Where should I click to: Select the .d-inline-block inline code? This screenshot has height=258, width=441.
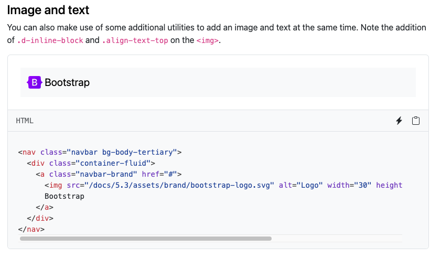coord(50,40)
